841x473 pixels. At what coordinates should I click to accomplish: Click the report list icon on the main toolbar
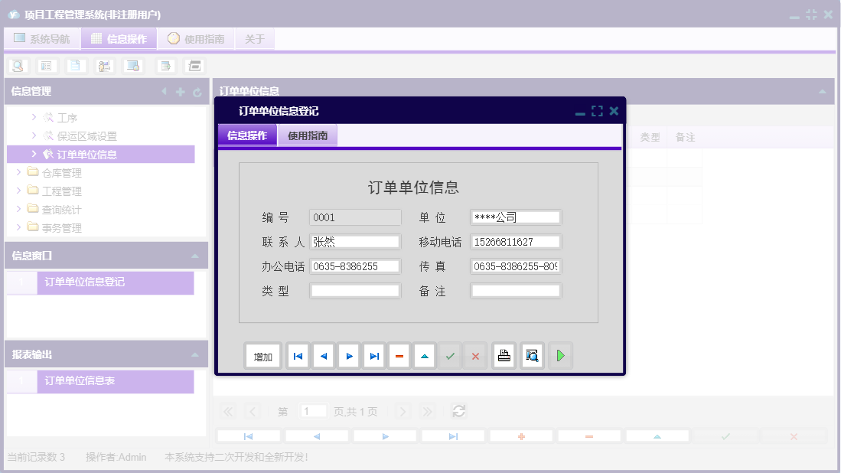point(47,65)
